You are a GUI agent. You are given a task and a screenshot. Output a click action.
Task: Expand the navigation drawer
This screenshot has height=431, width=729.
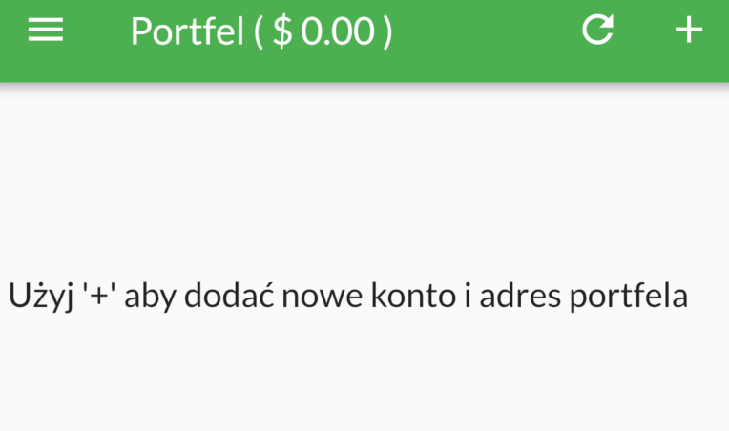(45, 31)
